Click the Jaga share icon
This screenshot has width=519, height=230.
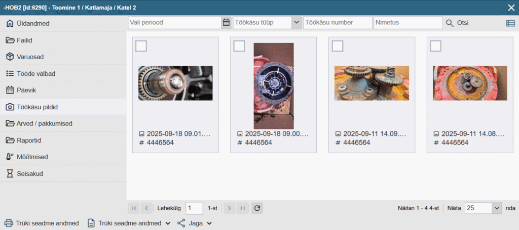(181, 223)
